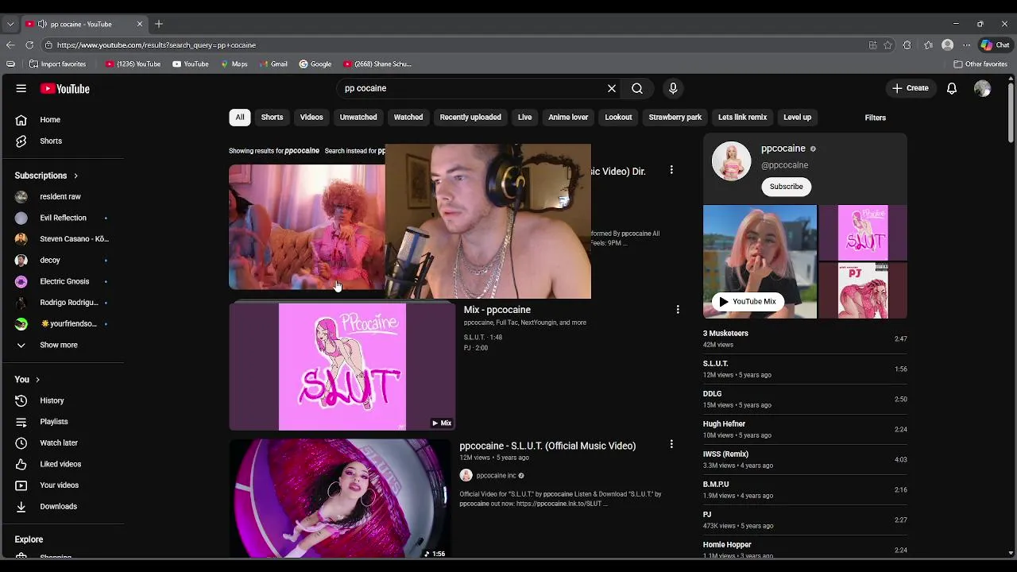This screenshot has width=1017, height=572.
Task: Start voice search with the microphone
Action: tap(673, 88)
